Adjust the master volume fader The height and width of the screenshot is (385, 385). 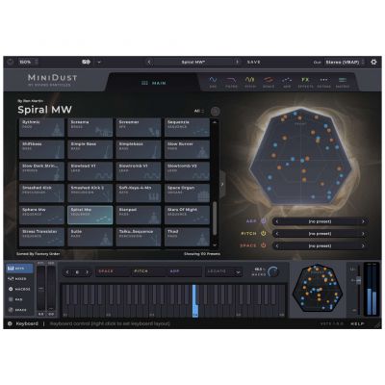coord(358,281)
